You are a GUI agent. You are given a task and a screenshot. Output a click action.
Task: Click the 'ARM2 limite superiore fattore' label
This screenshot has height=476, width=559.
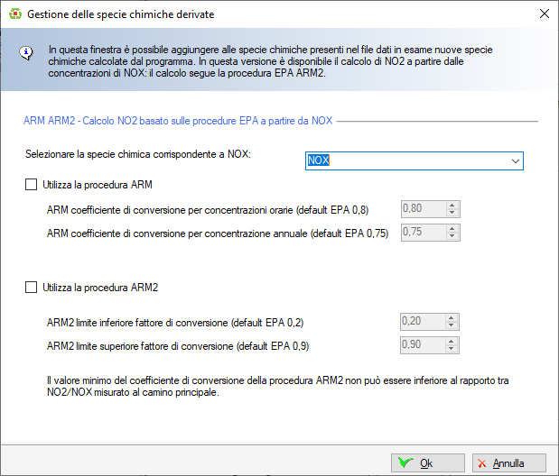[178, 346]
